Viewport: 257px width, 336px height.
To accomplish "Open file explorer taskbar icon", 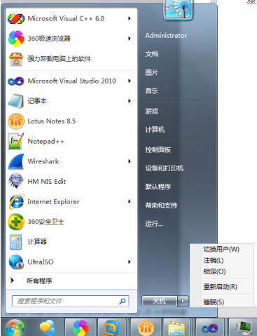I will tap(176, 328).
